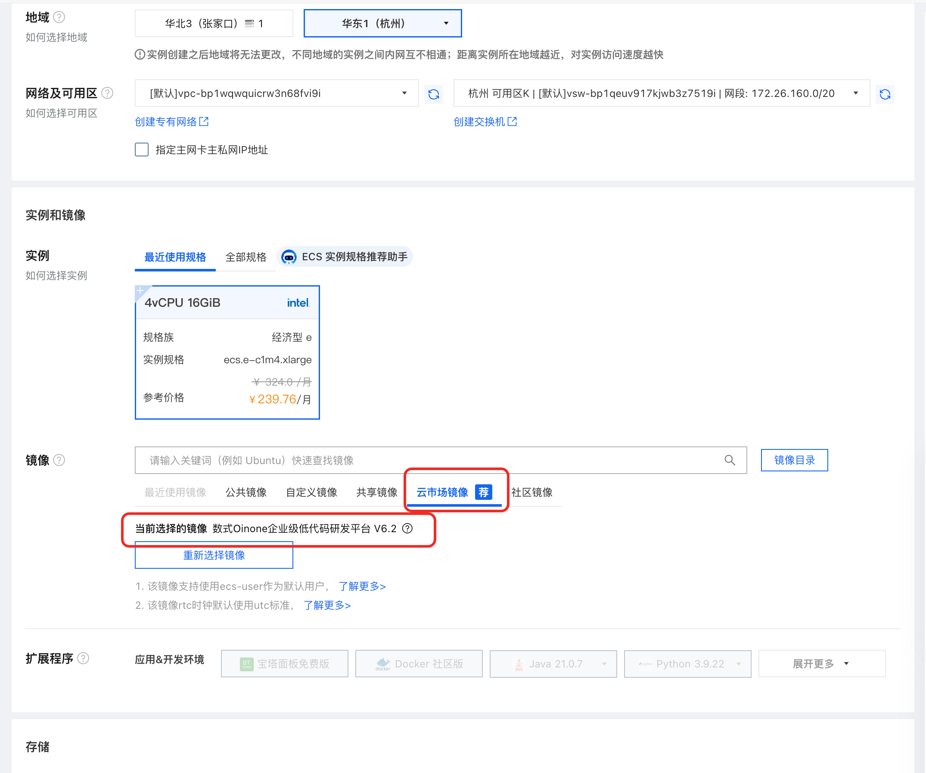Click refresh icon next to vSwitch dropdown
The width and height of the screenshot is (926, 773).
(885, 94)
